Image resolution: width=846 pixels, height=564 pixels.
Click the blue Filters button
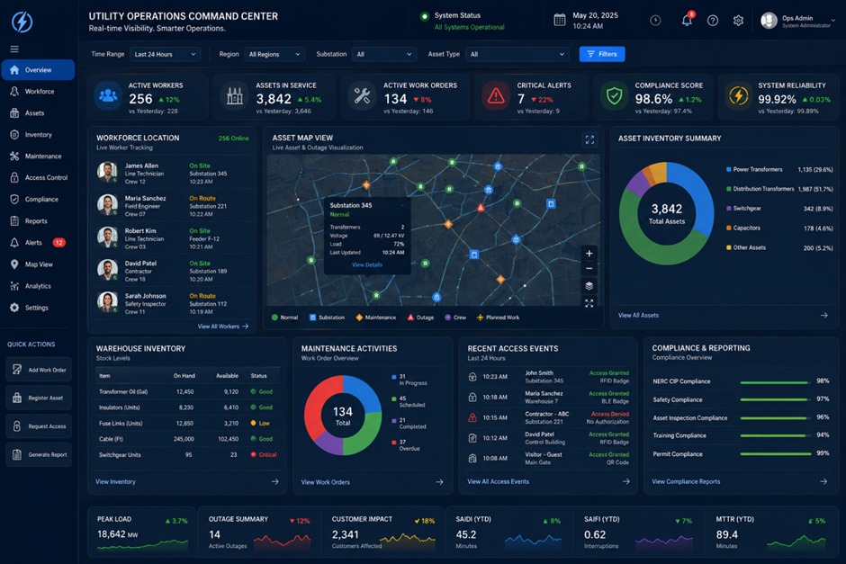pos(601,54)
